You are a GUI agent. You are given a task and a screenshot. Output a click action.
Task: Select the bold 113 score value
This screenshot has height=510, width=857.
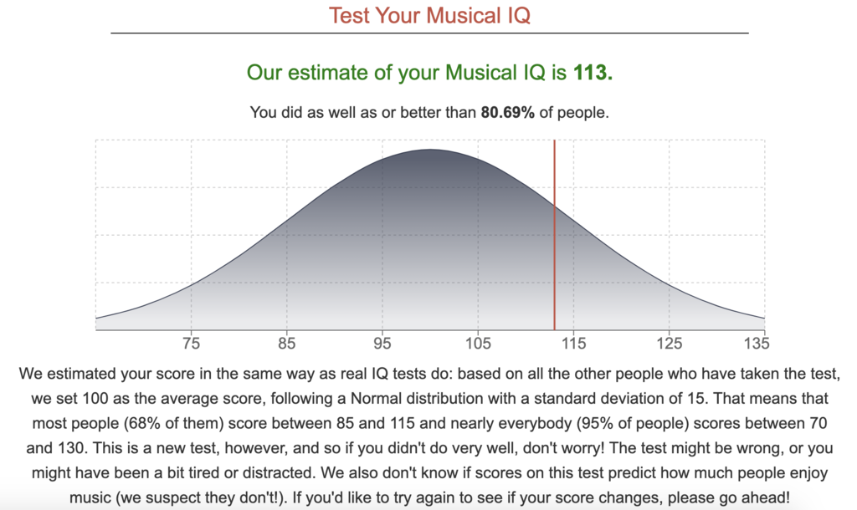point(593,73)
